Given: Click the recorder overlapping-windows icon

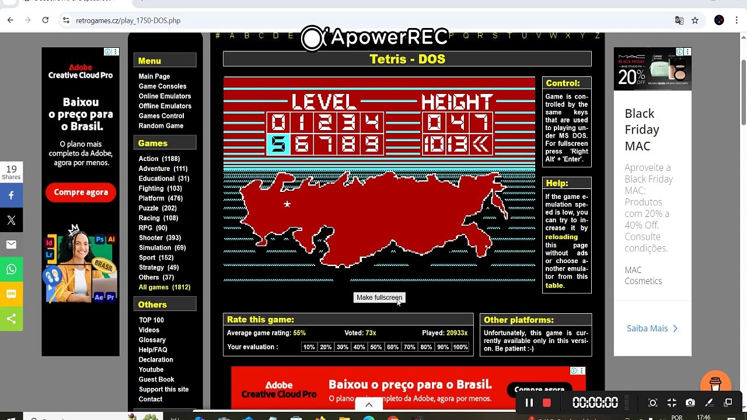Looking at the screenshot, I should click(728, 402).
